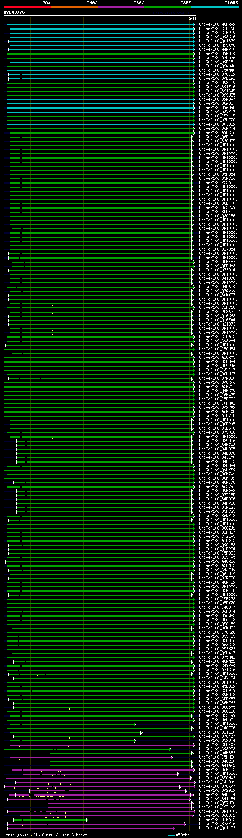Select the UniRef100_C6H435 label

(x=217, y=395)
